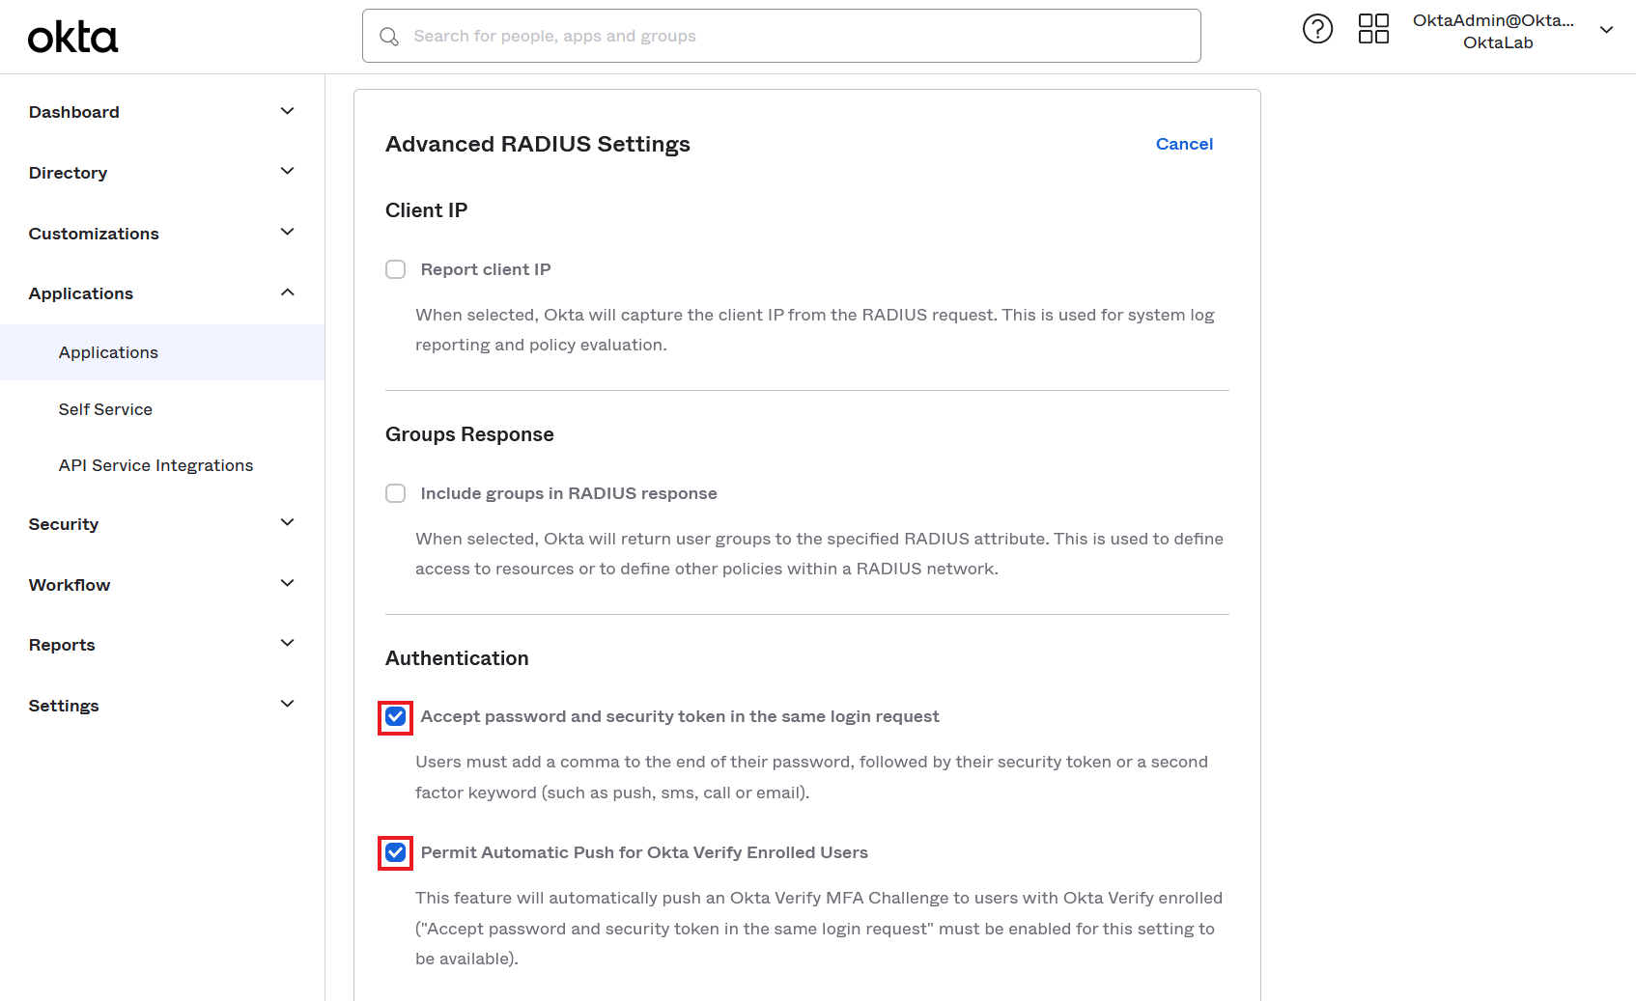The image size is (1636, 1001).
Task: Enable the Report client IP checkbox
Action: click(x=396, y=269)
